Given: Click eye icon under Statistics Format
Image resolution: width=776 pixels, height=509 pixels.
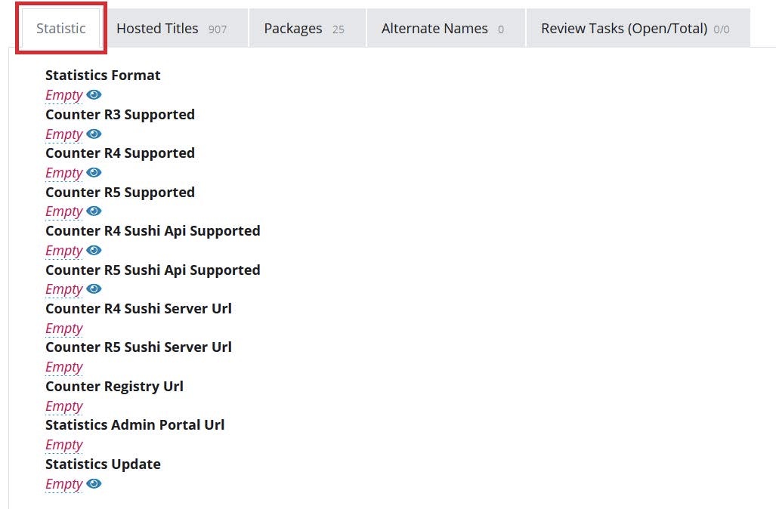Looking at the screenshot, I should (94, 95).
